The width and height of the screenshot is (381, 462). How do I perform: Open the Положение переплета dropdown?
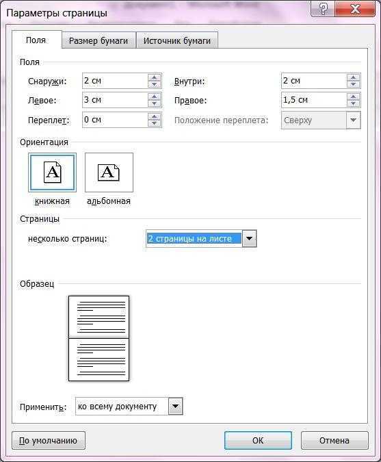353,120
